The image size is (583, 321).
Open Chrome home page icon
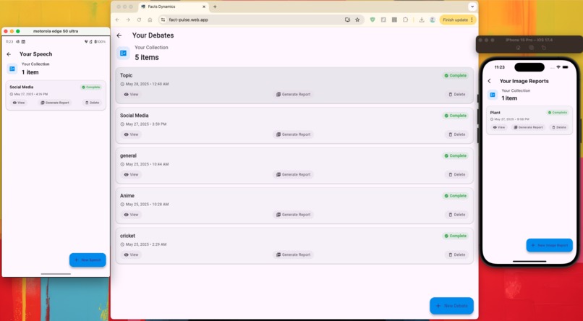pos(150,20)
